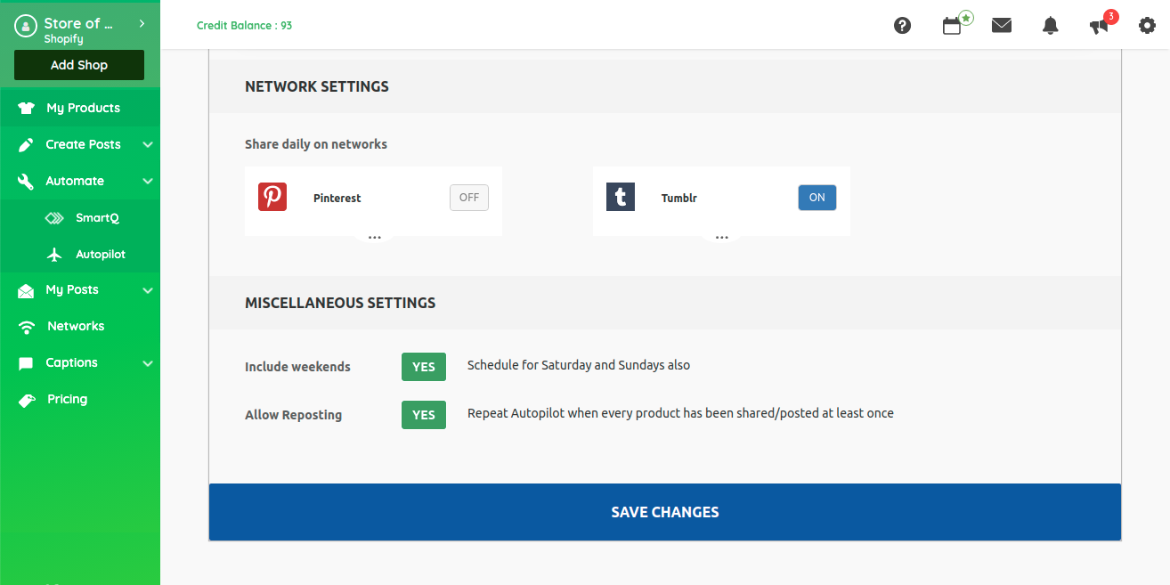Open the settings gear icon
Screen dimensions: 1170x585
tap(1147, 26)
